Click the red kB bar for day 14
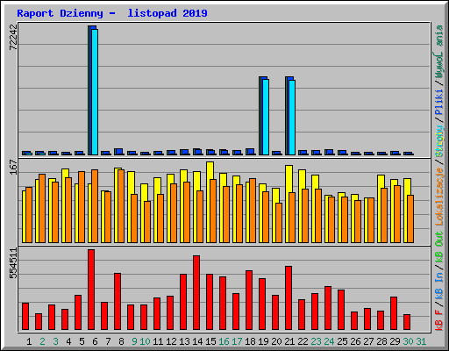 tap(196, 293)
